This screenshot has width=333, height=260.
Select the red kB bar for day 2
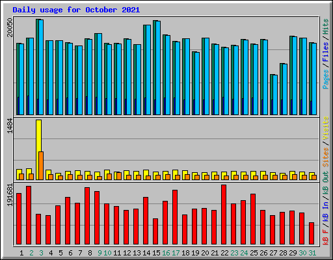point(29,215)
